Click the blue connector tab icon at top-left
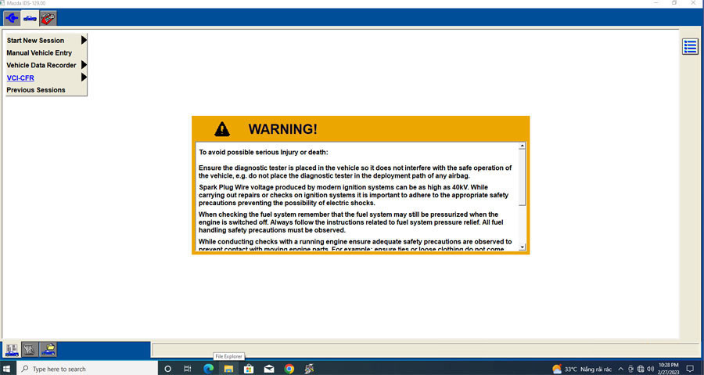Viewport: 704px width, 375px height. 12,18
